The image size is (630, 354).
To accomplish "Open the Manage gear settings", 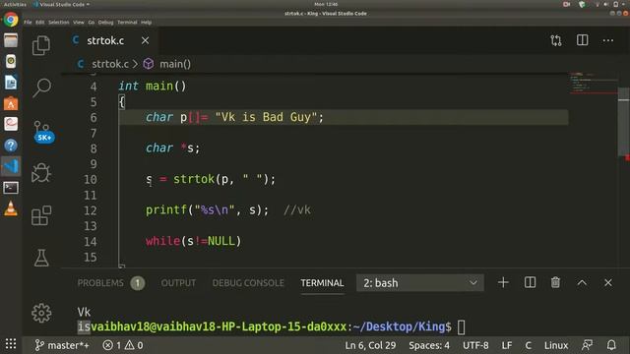I will click(x=41, y=313).
